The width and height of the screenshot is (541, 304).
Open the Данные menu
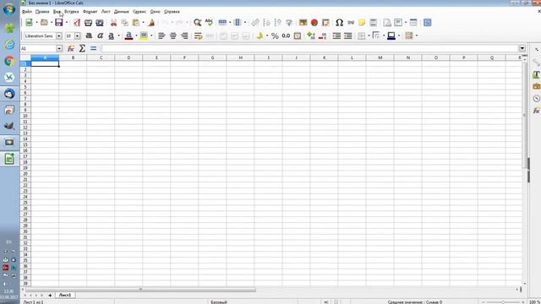[x=122, y=11]
